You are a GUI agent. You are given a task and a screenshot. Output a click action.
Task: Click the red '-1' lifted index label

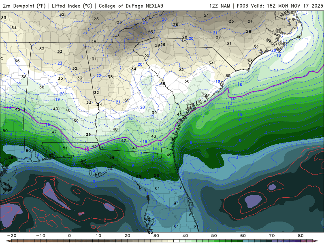click(x=46, y=222)
